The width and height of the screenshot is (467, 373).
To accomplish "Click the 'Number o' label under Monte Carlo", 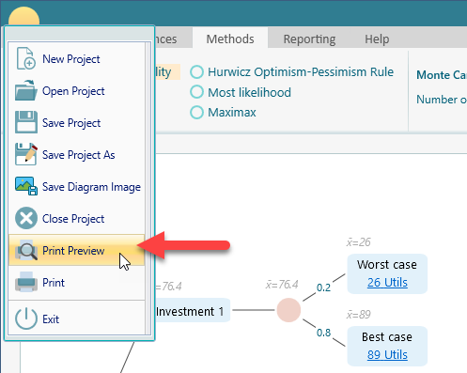I will coord(442,100).
